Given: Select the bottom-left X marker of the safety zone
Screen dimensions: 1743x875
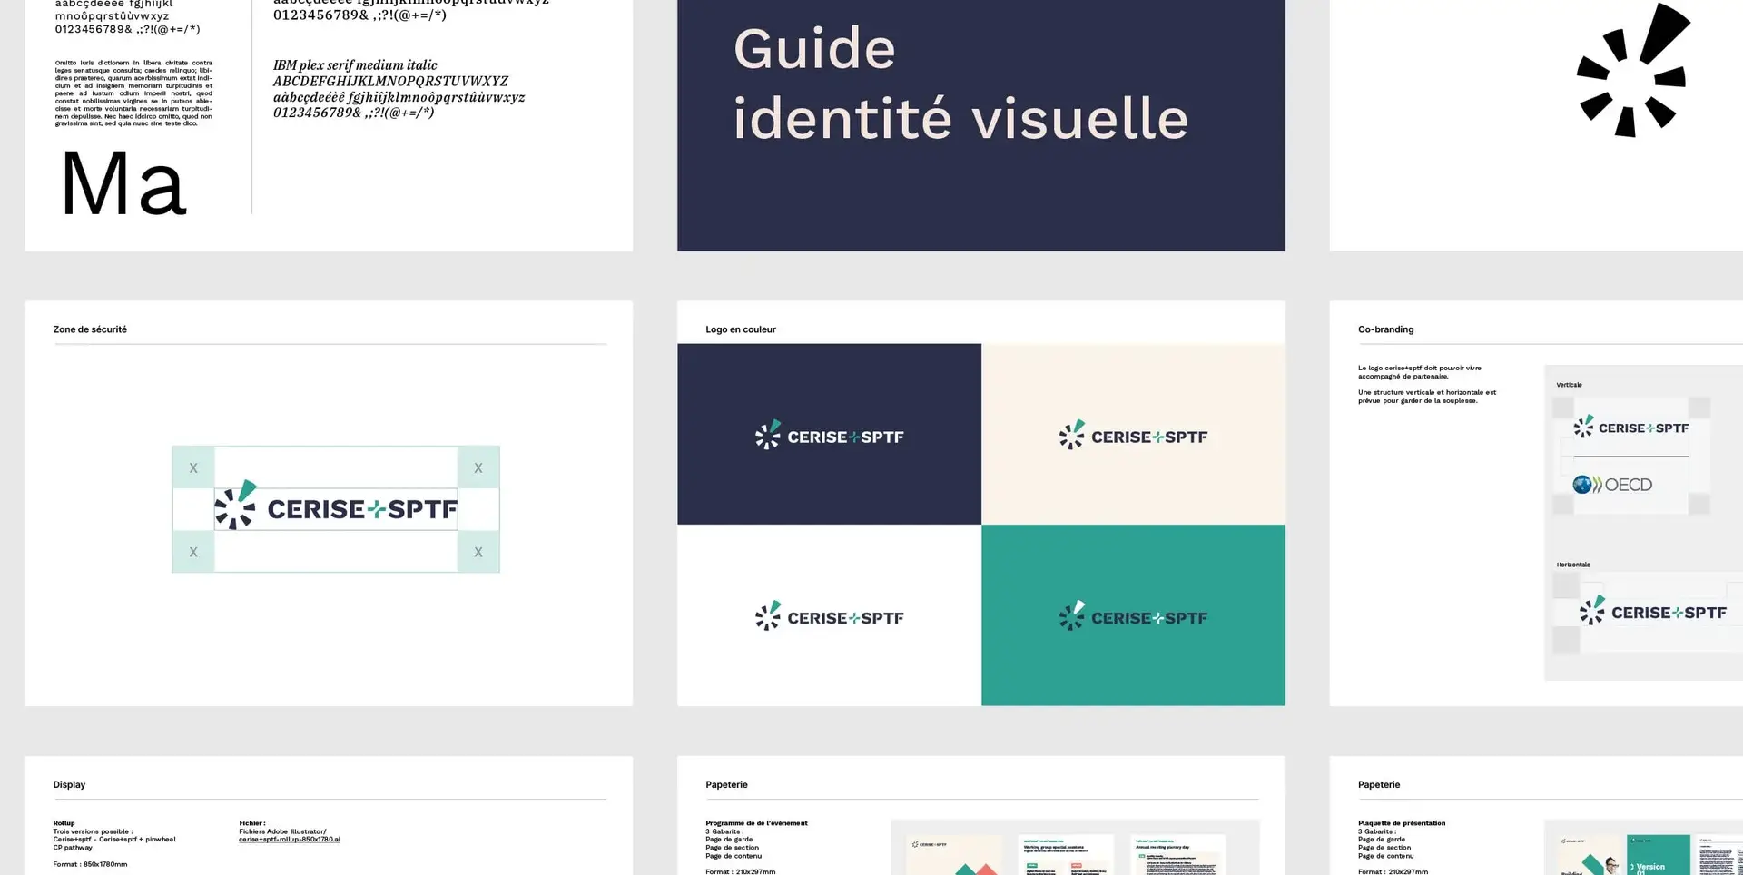Looking at the screenshot, I should [x=193, y=551].
